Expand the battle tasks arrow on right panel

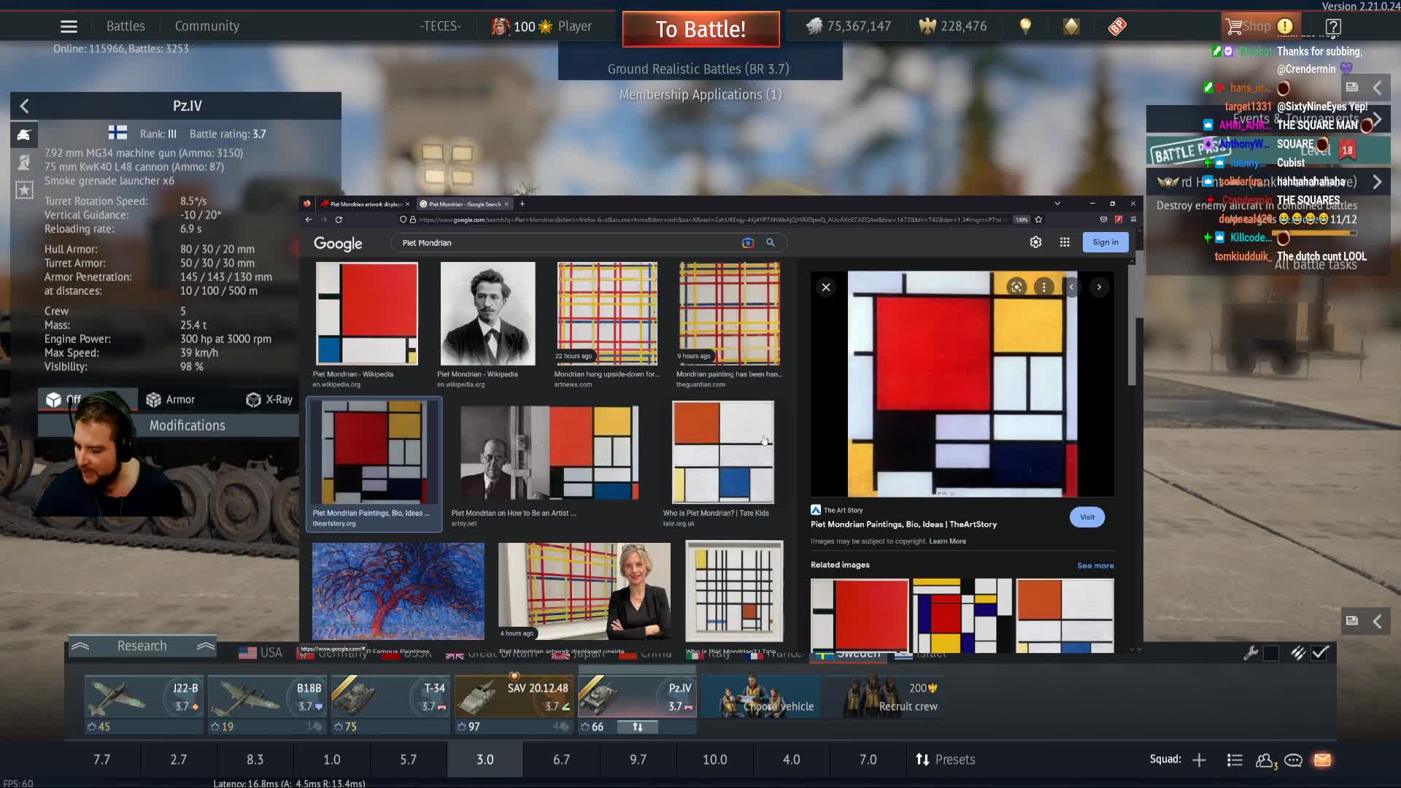1377,182
